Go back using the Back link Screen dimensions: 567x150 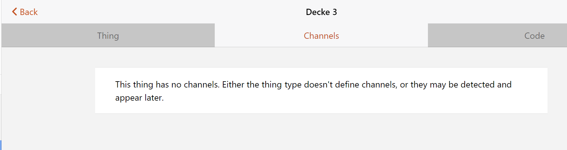[x=25, y=12]
